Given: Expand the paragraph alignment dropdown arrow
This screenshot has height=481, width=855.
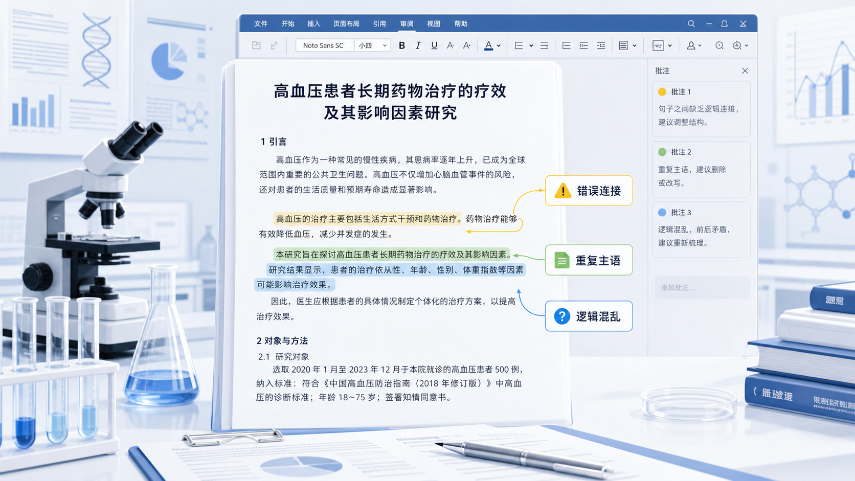Looking at the screenshot, I should point(635,46).
